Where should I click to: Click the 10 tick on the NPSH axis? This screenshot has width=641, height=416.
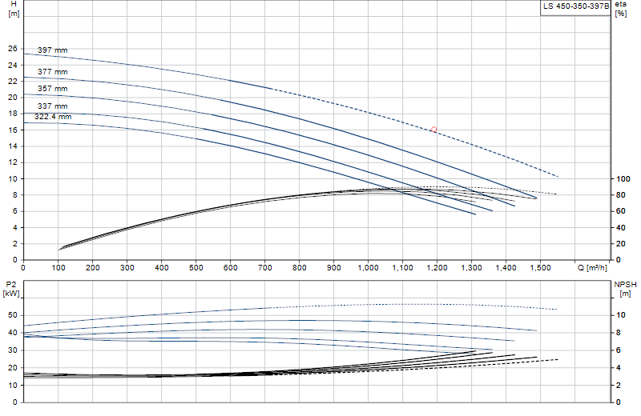(x=620, y=315)
